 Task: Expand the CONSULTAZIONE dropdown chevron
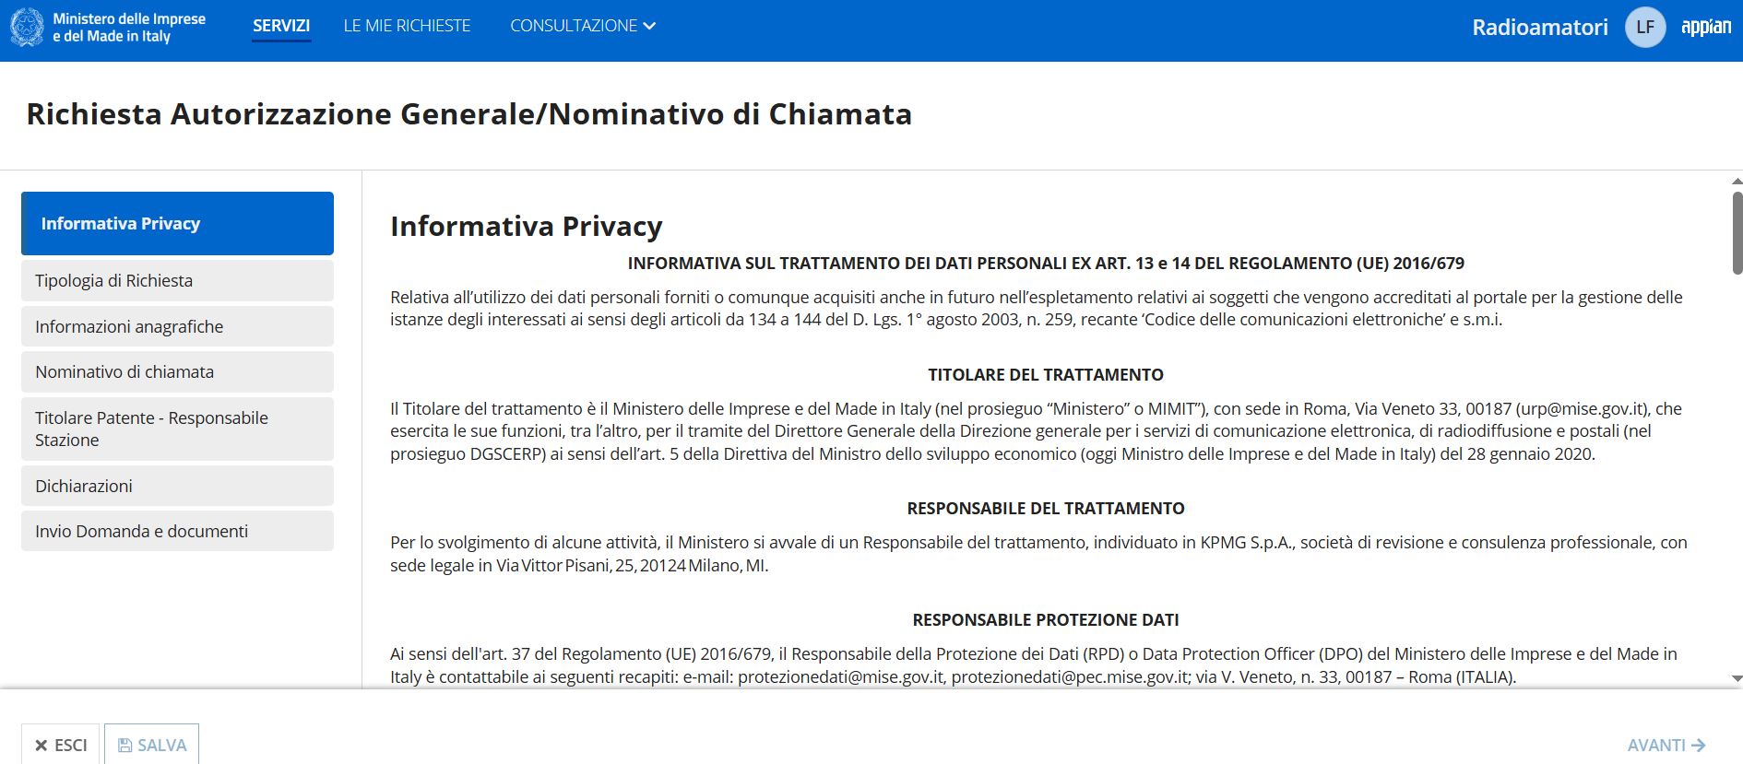[649, 26]
